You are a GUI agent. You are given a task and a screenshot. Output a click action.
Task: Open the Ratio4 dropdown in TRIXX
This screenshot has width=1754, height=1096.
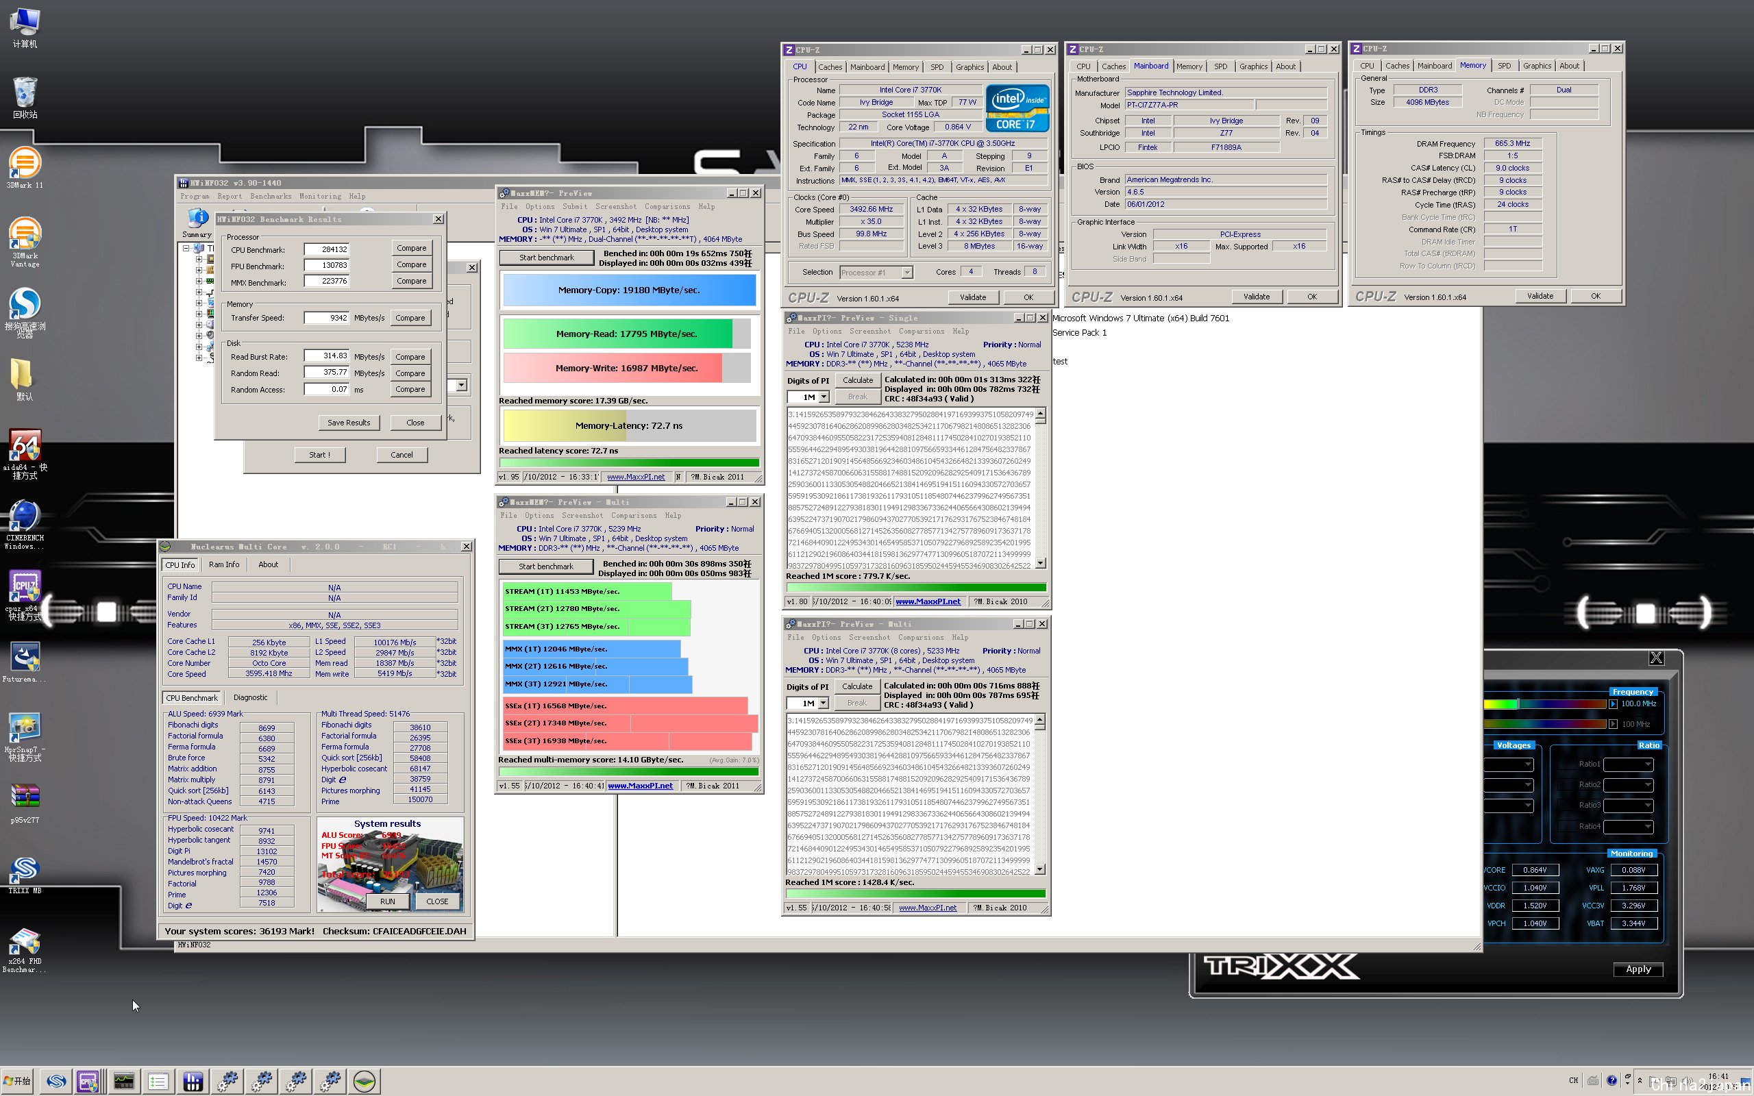[1628, 826]
